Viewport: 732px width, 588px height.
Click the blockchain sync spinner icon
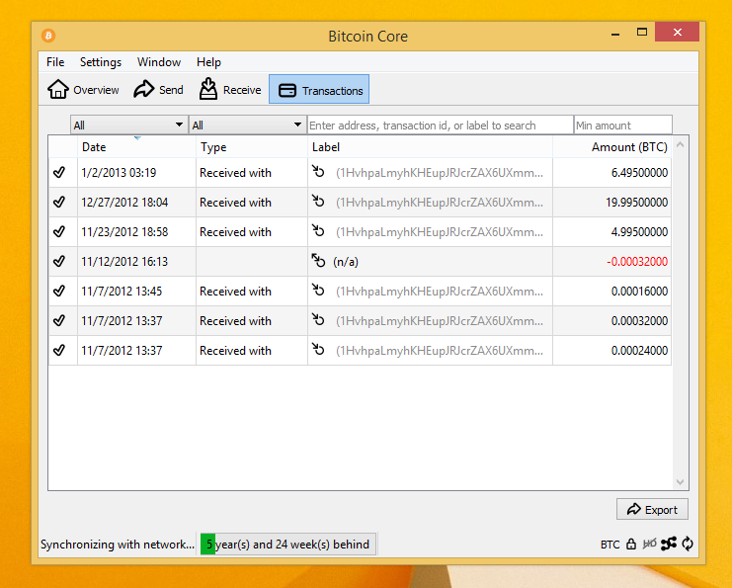click(688, 544)
